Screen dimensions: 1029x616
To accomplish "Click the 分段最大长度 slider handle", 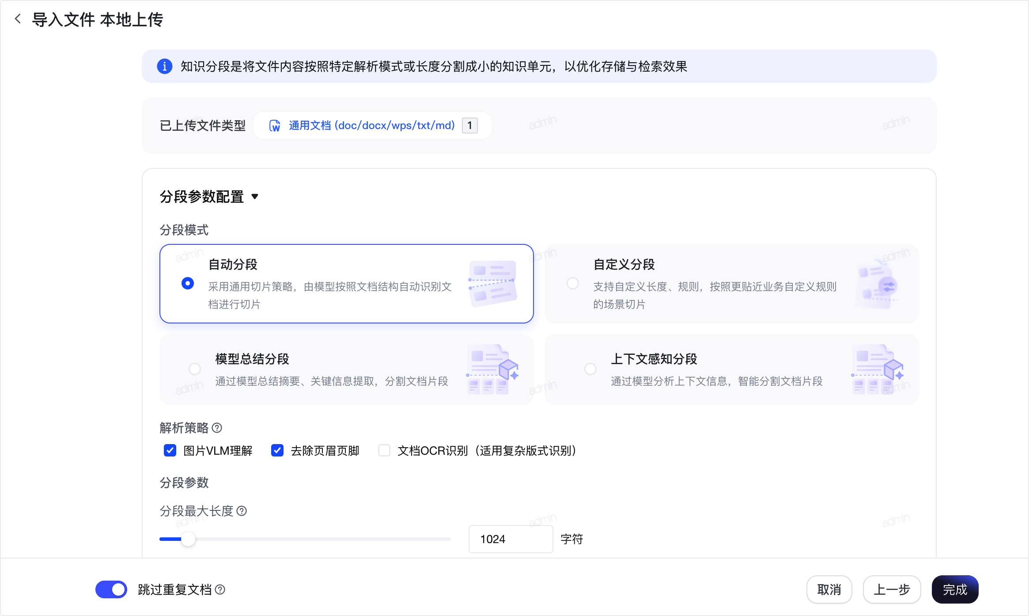I will pyautogui.click(x=188, y=539).
